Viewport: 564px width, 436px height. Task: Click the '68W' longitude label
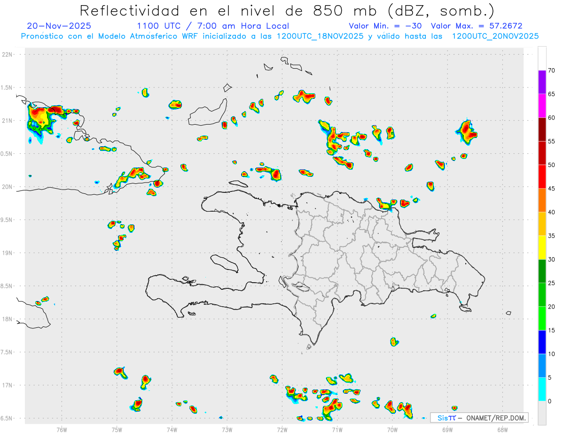502,429
